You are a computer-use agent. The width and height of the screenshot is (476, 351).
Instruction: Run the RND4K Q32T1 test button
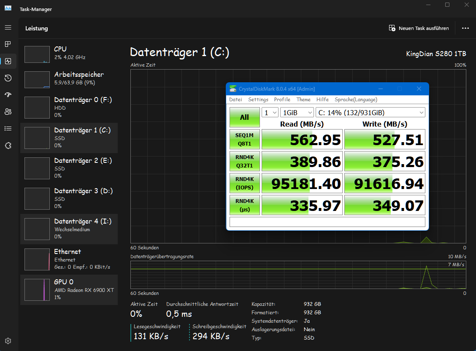245,161
